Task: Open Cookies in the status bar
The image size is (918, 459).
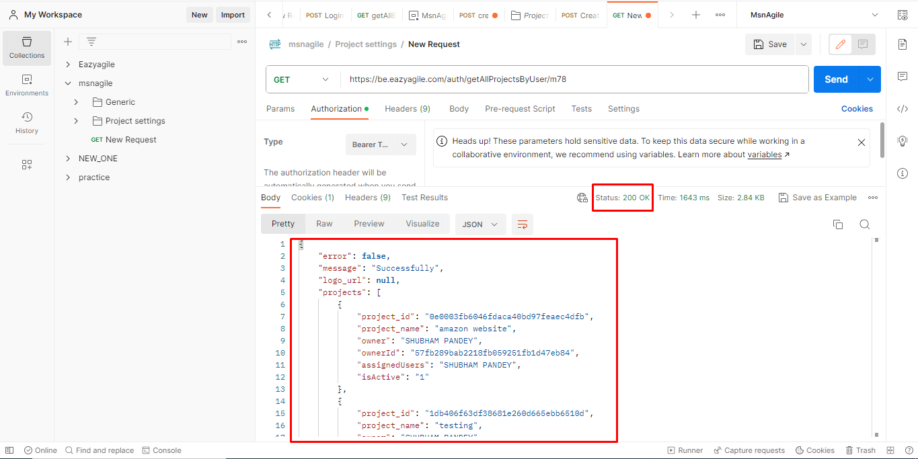Action: coord(814,450)
